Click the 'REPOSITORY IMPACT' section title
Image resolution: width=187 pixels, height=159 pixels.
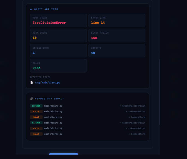[49, 99]
